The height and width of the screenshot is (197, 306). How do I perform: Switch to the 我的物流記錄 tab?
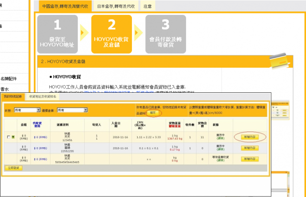[x=13, y=97]
